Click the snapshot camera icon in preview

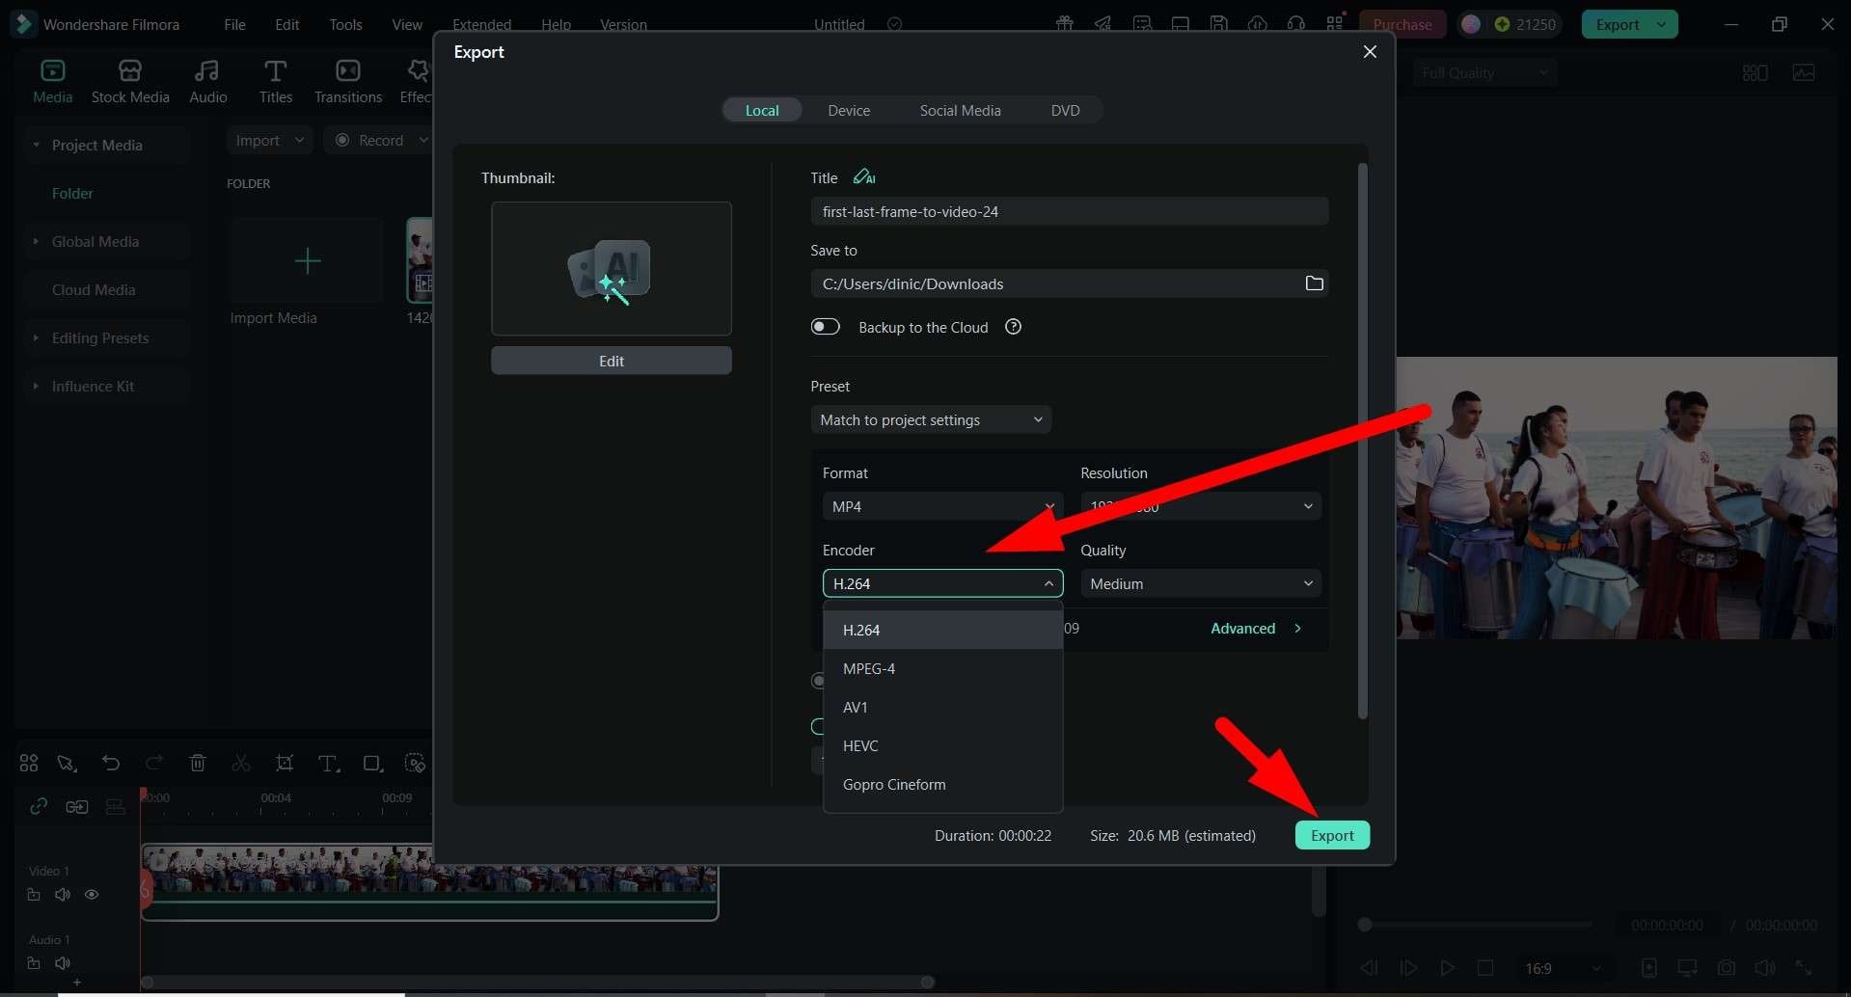(x=1727, y=967)
